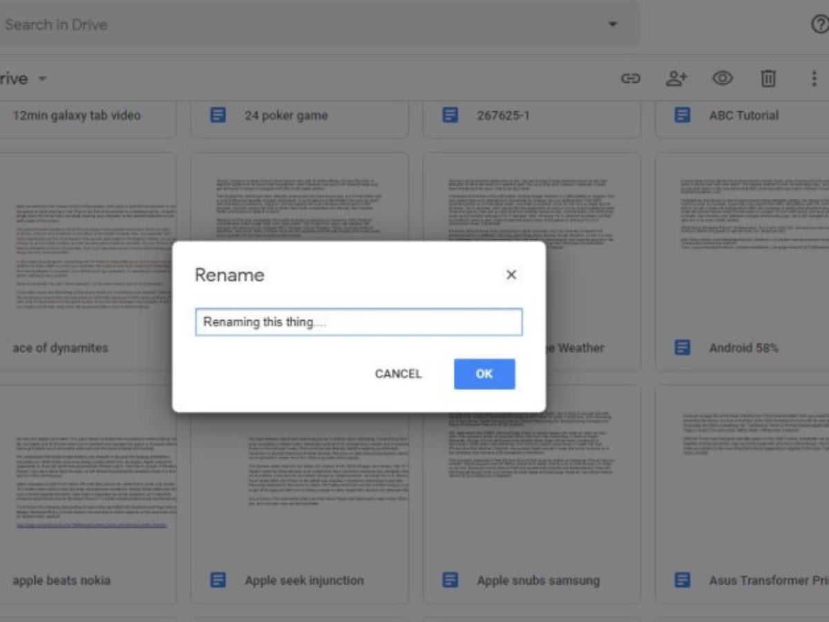This screenshot has height=622, width=829.
Task: Open the ace of dynamites document thumbnail
Action: coord(88,238)
